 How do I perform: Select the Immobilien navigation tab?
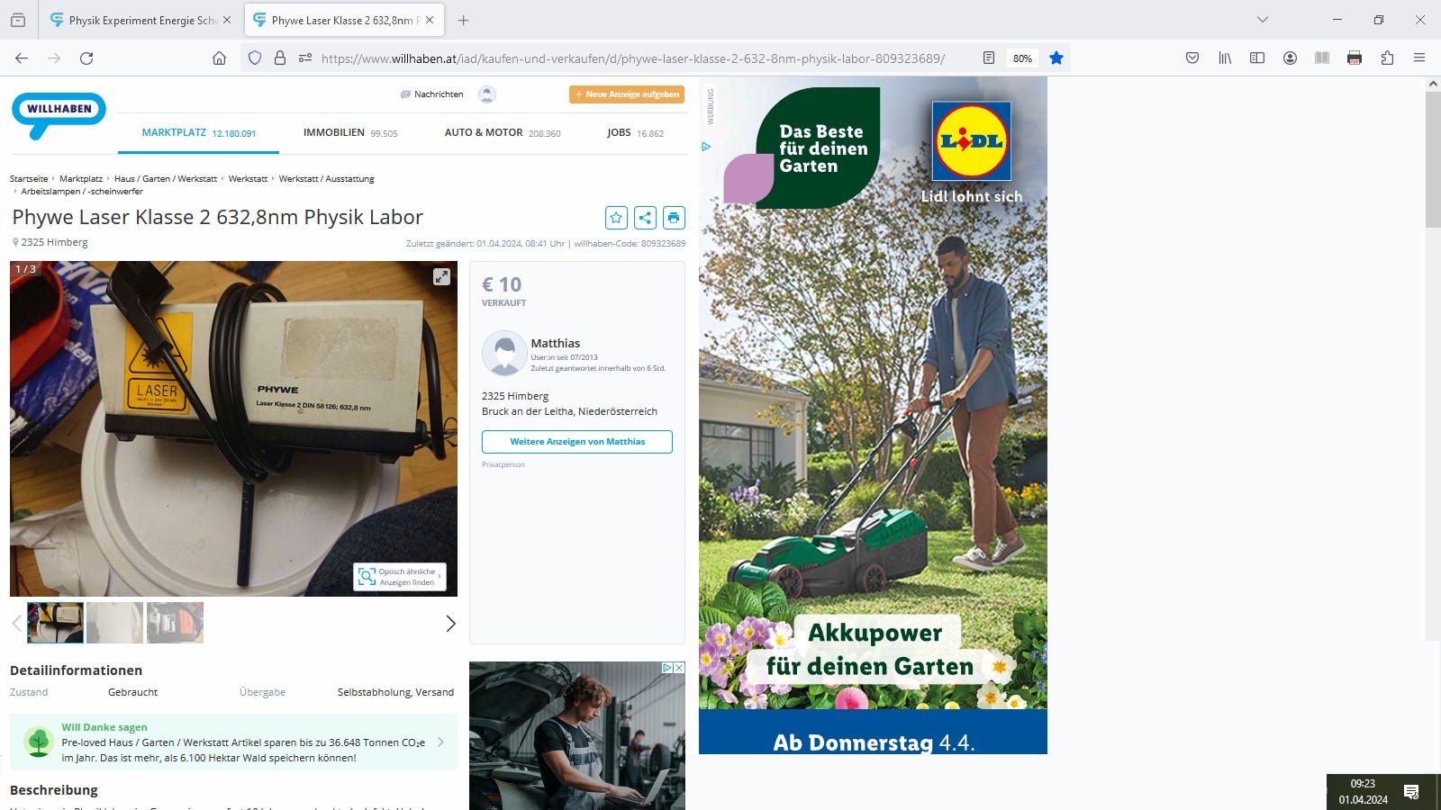click(350, 133)
